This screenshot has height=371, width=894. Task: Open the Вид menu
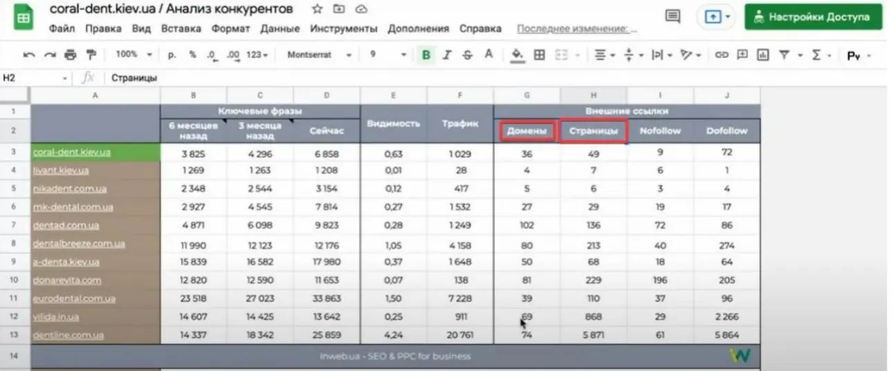[141, 28]
